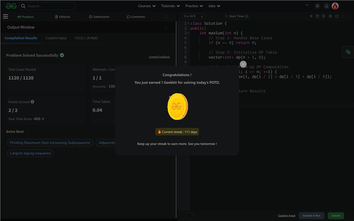
Task: Open the hamburger menu icon
Action: 5,17
